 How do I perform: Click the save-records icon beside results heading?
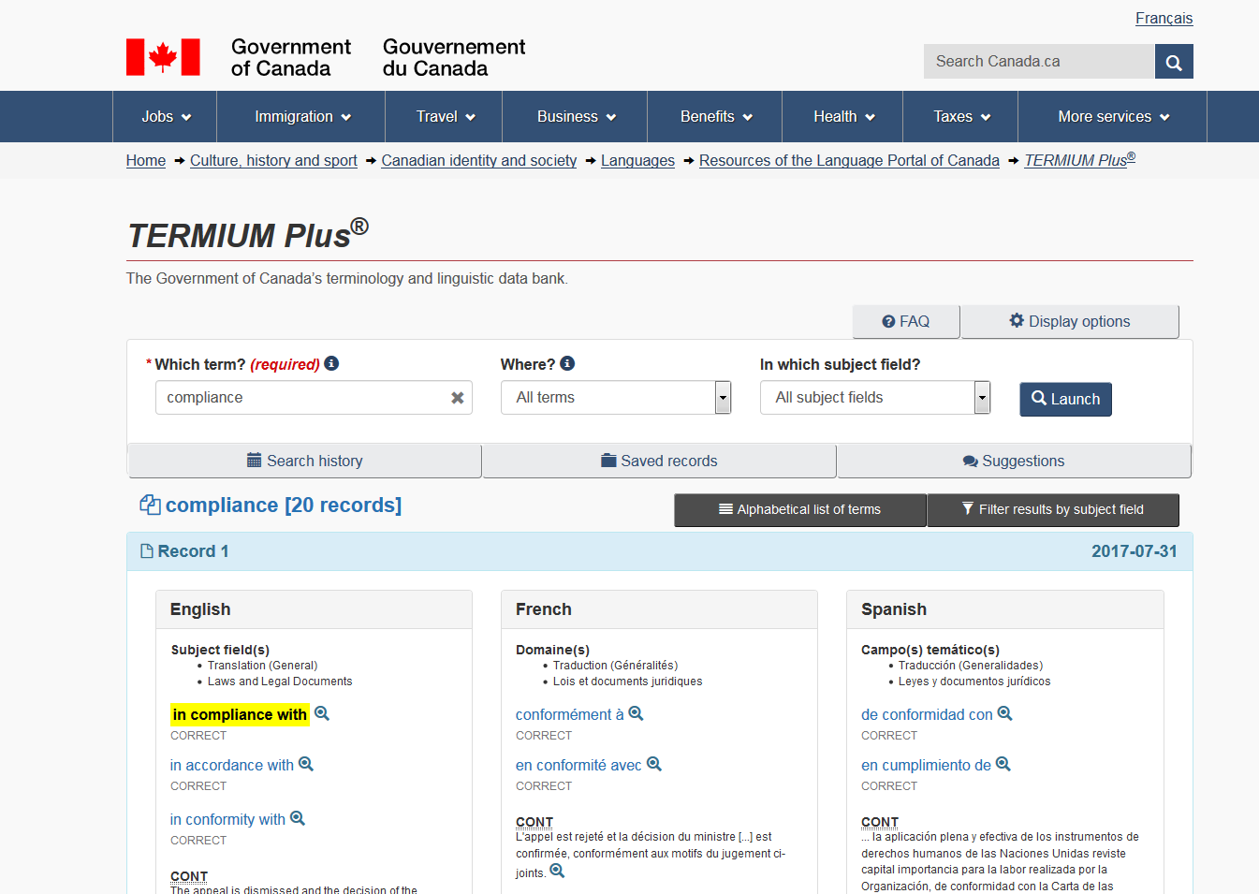tap(150, 505)
